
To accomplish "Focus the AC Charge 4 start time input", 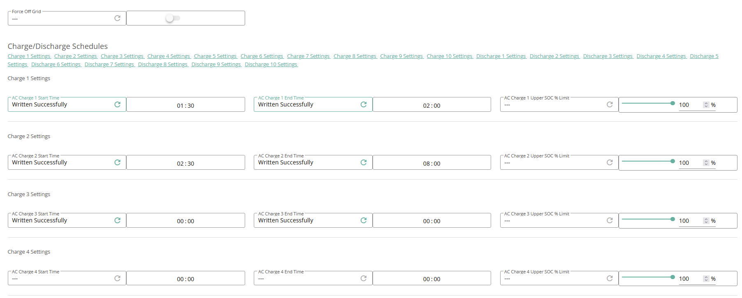I will point(185,279).
